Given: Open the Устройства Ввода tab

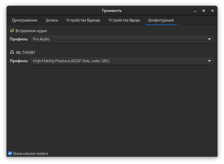Looking at the screenshot, I should click(x=124, y=20).
